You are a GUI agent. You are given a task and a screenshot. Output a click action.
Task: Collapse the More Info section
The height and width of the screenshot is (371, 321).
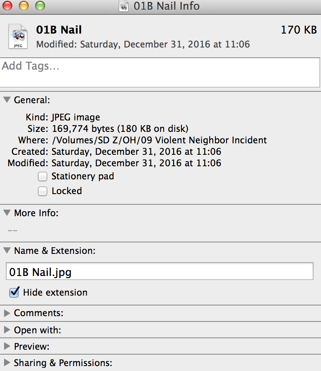click(7, 213)
